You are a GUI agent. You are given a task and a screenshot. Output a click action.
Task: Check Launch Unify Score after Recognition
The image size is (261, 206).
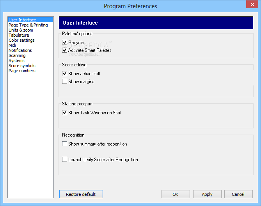click(x=65, y=160)
